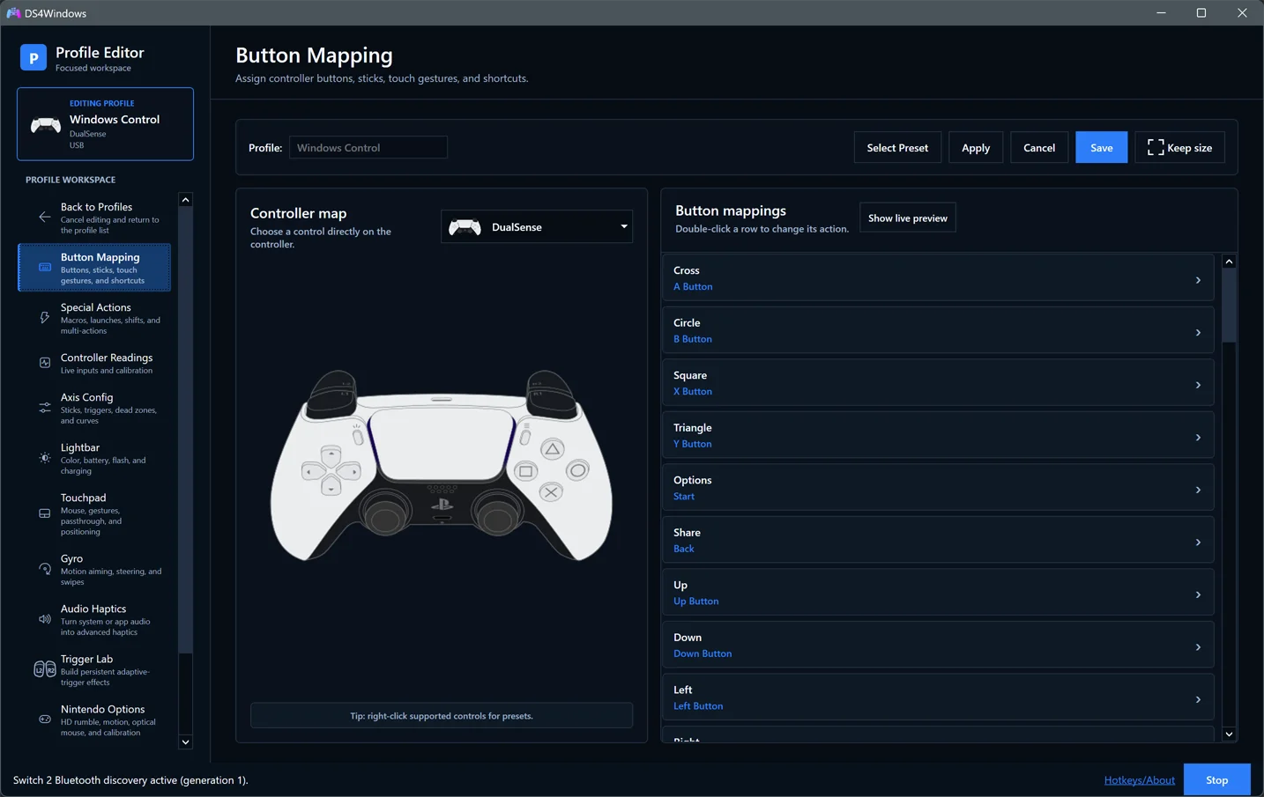Click the Gyro motion icon

[45, 569]
